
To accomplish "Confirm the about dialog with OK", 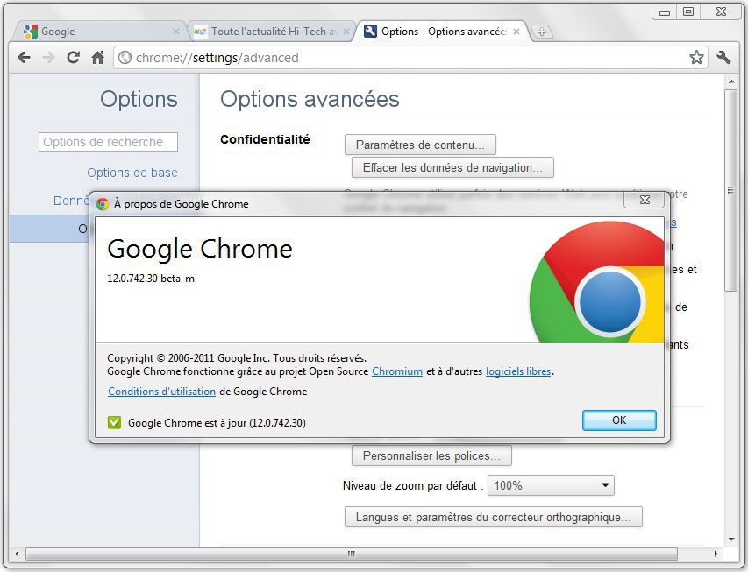I will point(619,420).
